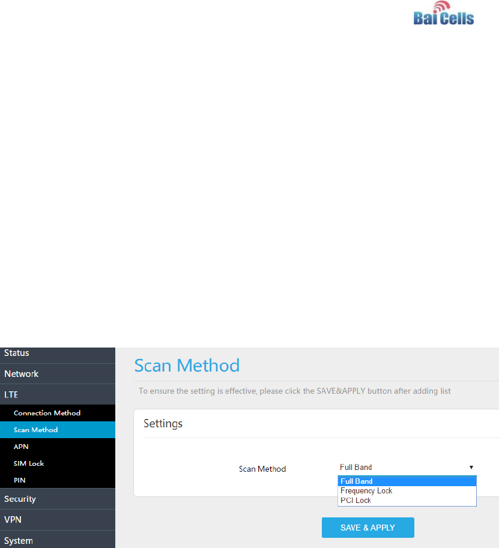This screenshot has width=499, height=548.
Task: Click the Scan Method dropdown field
Action: [407, 467]
